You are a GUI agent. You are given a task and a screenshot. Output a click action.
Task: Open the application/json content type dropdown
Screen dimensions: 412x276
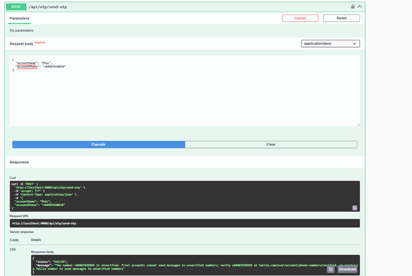(330, 43)
